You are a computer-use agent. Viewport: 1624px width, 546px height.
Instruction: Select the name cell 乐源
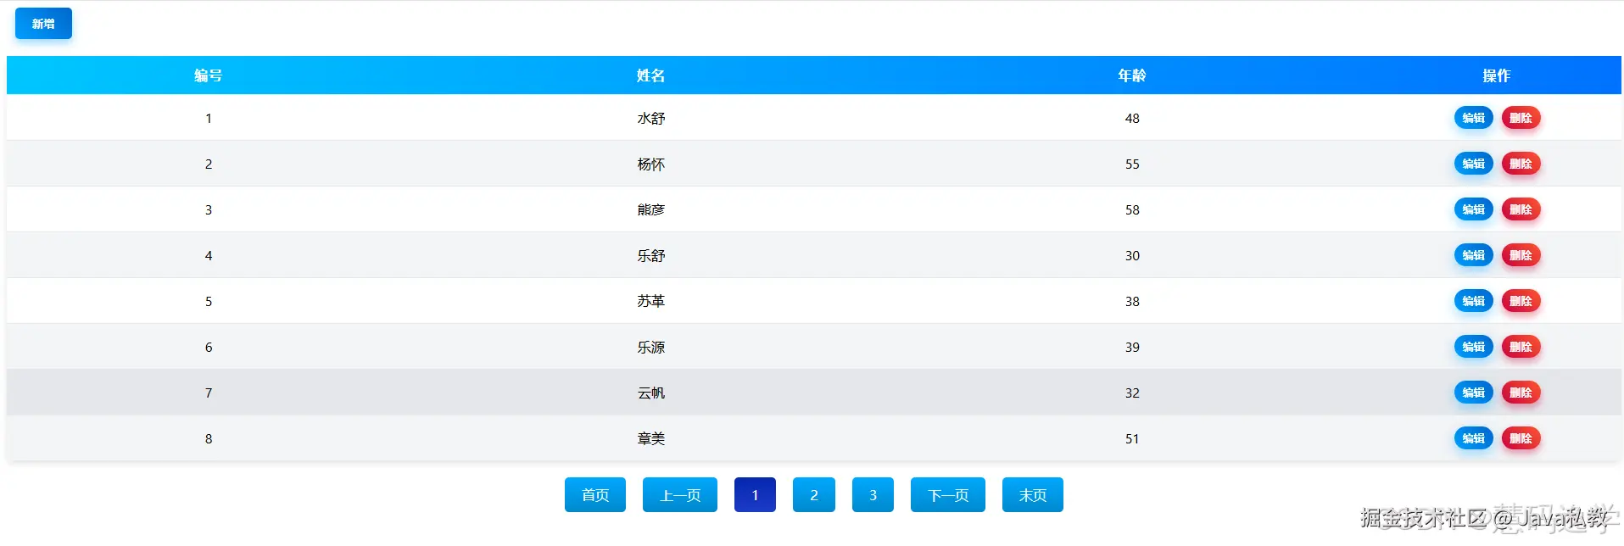(650, 347)
